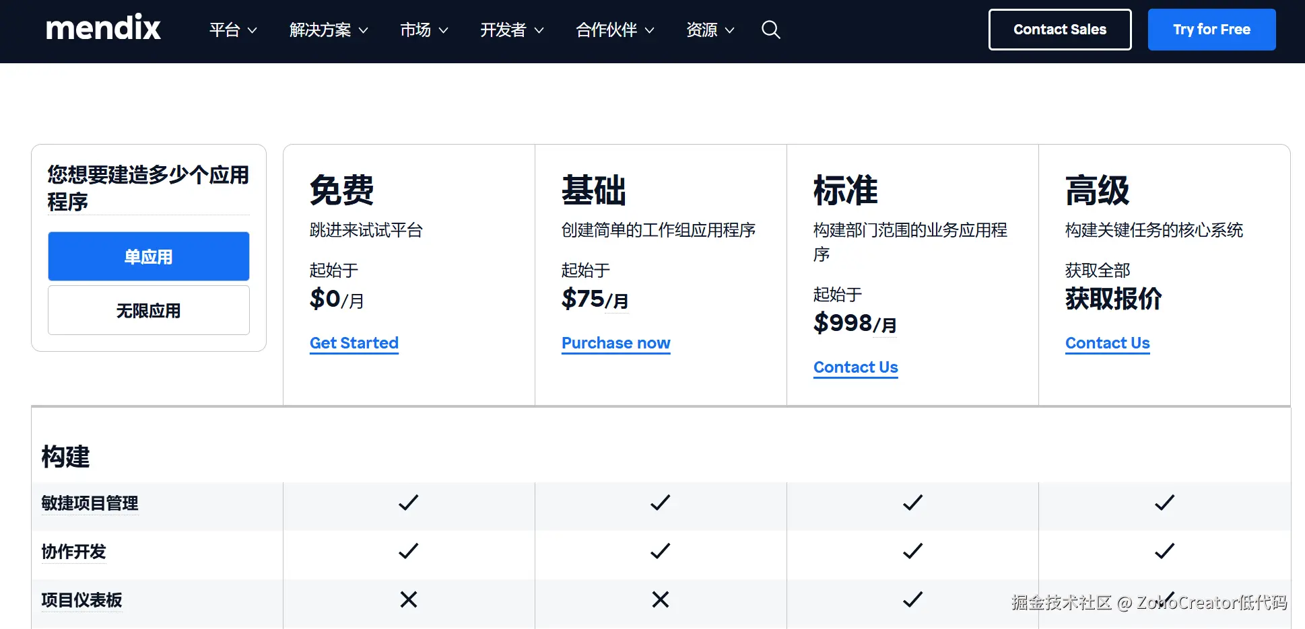This screenshot has width=1305, height=629.
Task: Follow the Purchase now link under 基础
Action: click(x=616, y=343)
